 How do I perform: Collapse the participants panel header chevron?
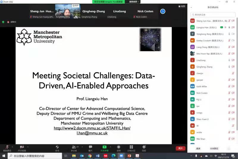pyautogui.click(x=191, y=7)
